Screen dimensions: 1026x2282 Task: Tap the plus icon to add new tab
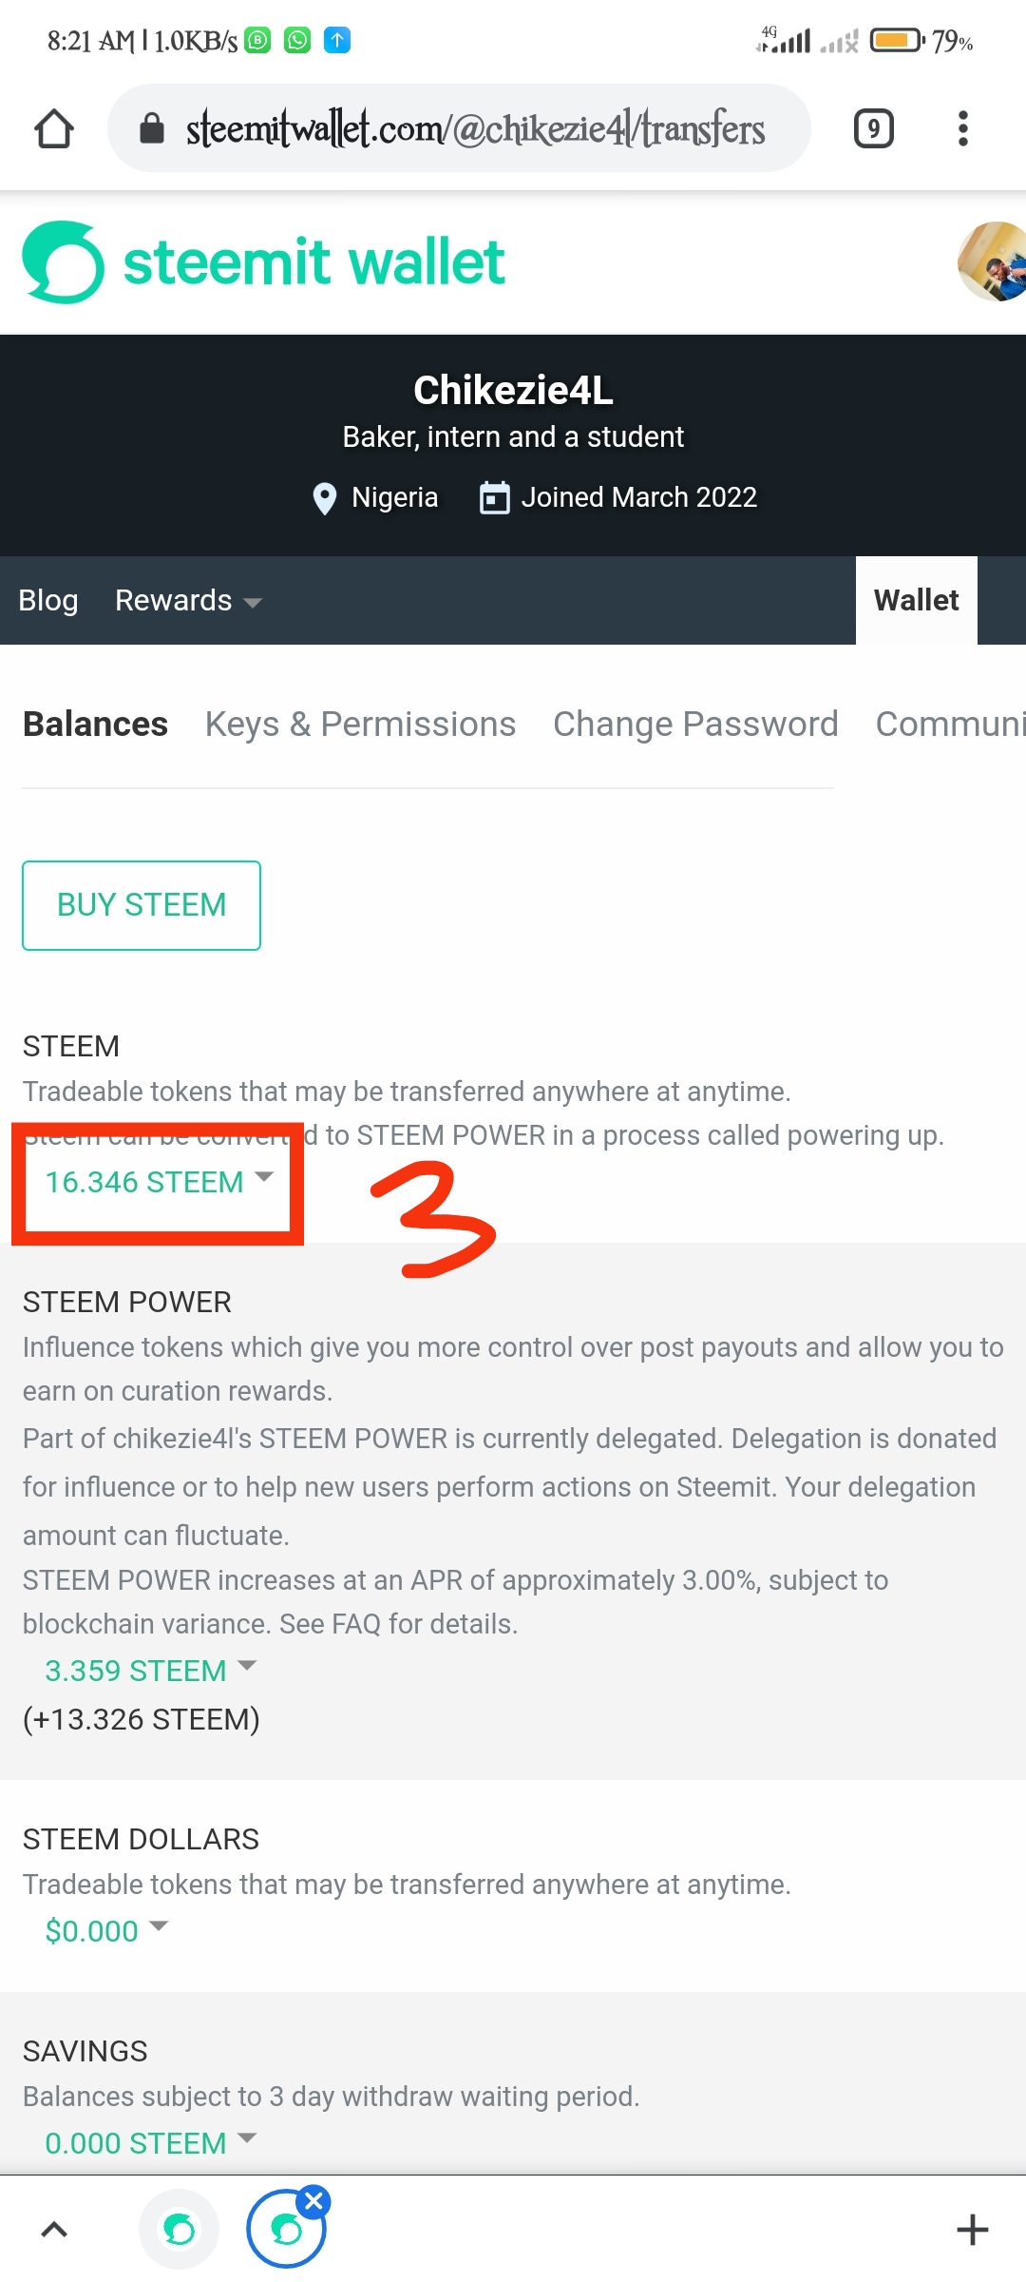click(972, 2229)
